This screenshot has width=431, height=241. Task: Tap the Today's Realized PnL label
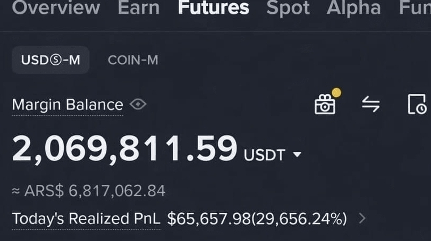click(x=85, y=218)
